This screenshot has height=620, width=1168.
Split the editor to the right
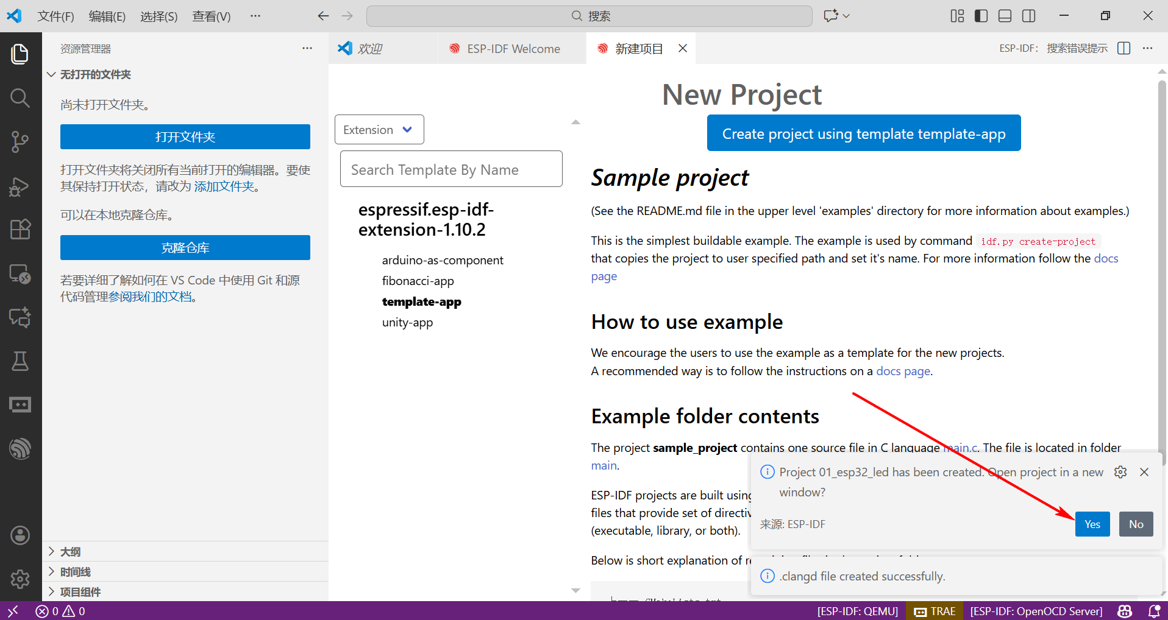click(x=1124, y=48)
